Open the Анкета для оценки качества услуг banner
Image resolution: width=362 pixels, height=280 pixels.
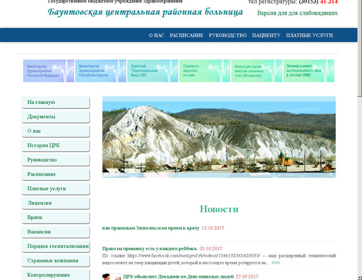[257, 71]
